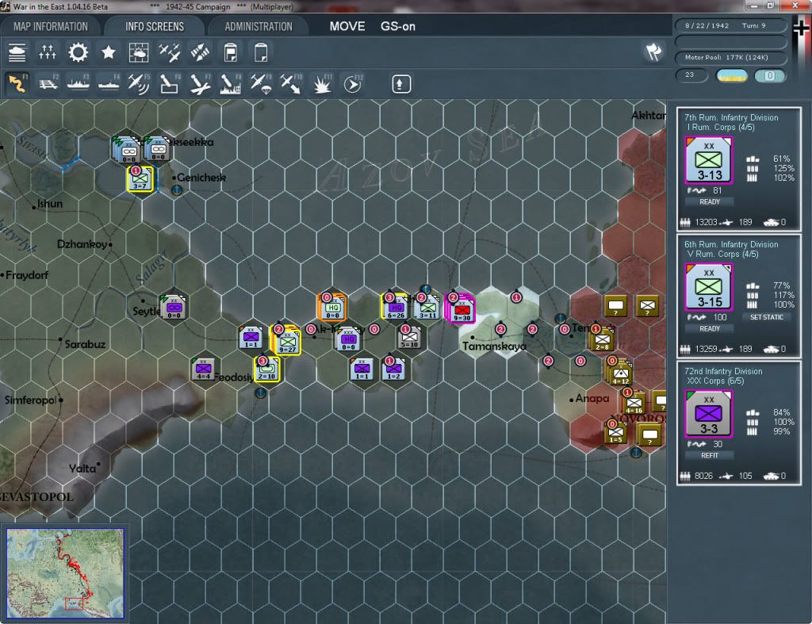Select Amphibious Transport mode icon (F4)
The width and height of the screenshot is (812, 624).
[x=109, y=84]
